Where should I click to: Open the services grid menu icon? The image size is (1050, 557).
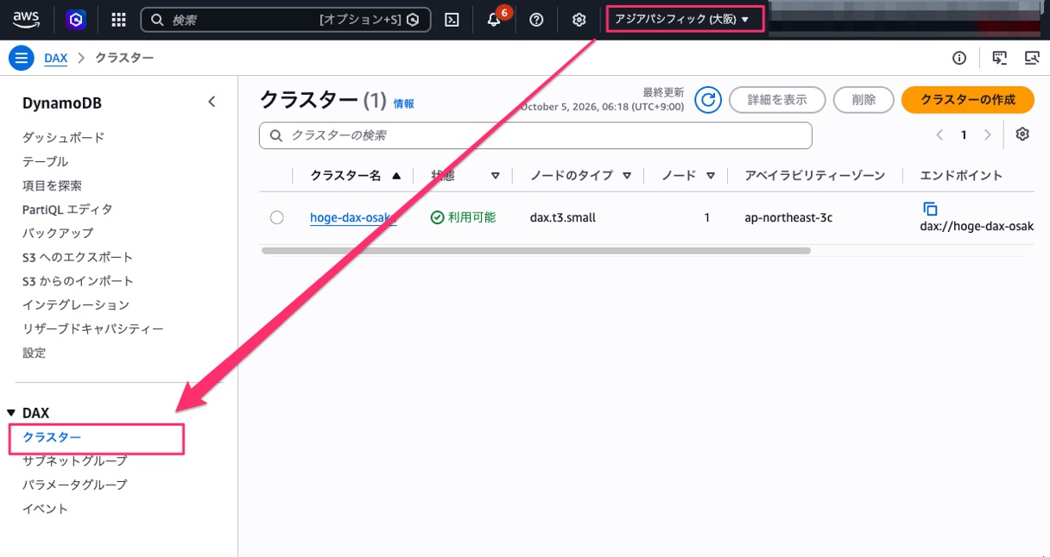119,19
